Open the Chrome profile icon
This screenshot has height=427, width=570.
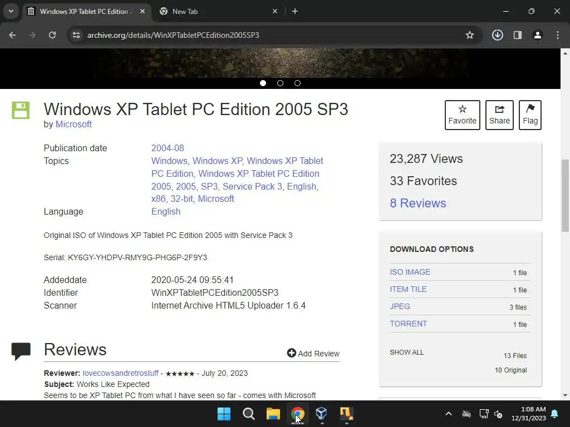538,35
